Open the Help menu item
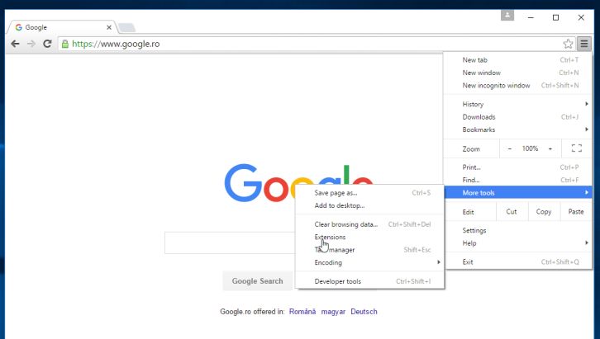 518,243
